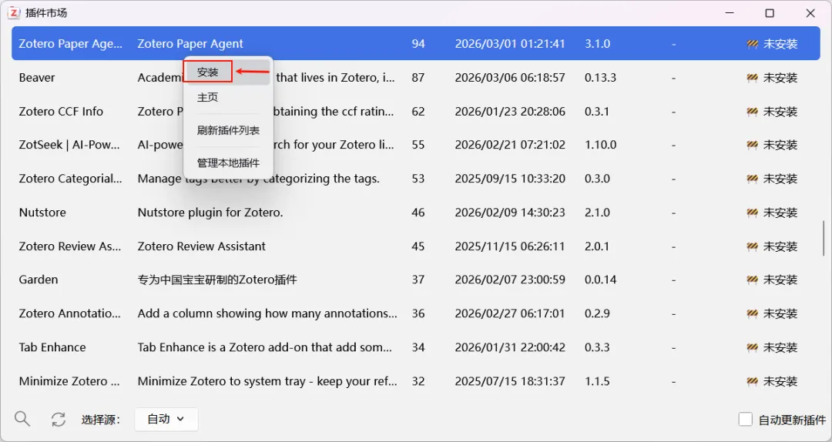Open the 选择源 dropdown set to 自动
The height and width of the screenshot is (442, 832).
[166, 419]
